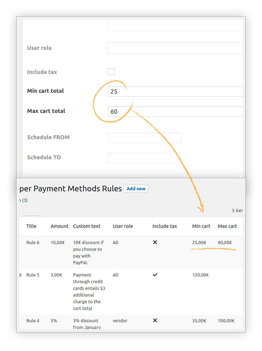Click the Custom text column header
262x351 pixels.
(x=86, y=226)
